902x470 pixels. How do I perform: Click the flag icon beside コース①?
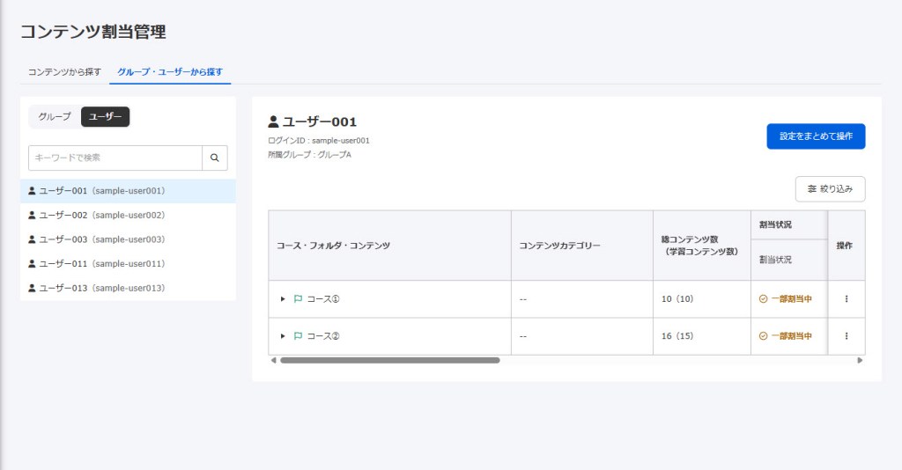[x=298, y=298]
